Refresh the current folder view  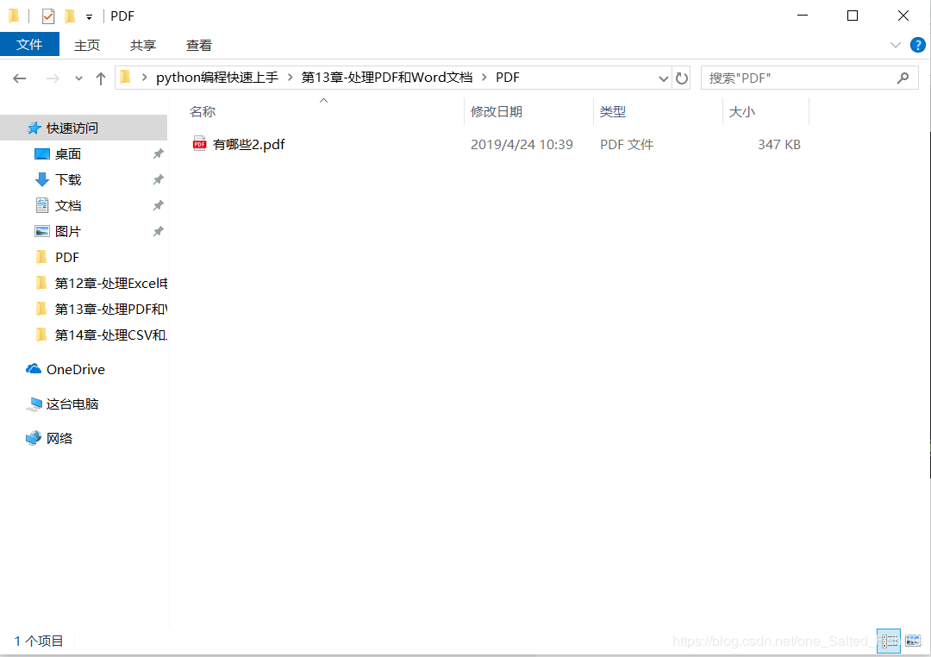682,78
